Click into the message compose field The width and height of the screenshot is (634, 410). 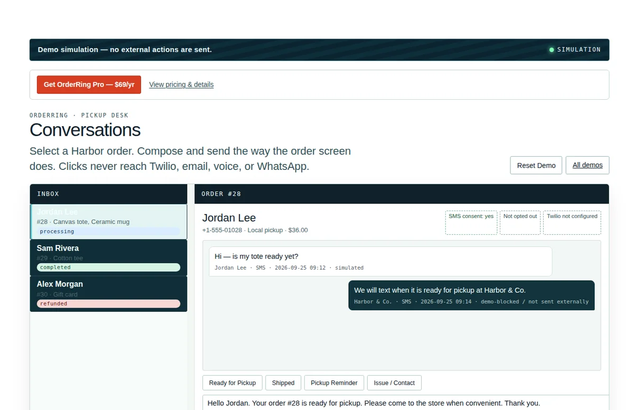[405, 403]
